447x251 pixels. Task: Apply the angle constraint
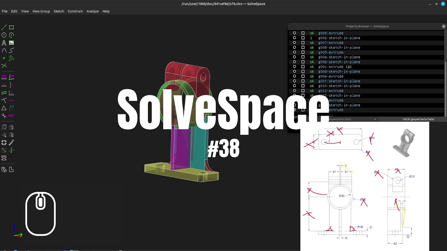click(x=12, y=77)
